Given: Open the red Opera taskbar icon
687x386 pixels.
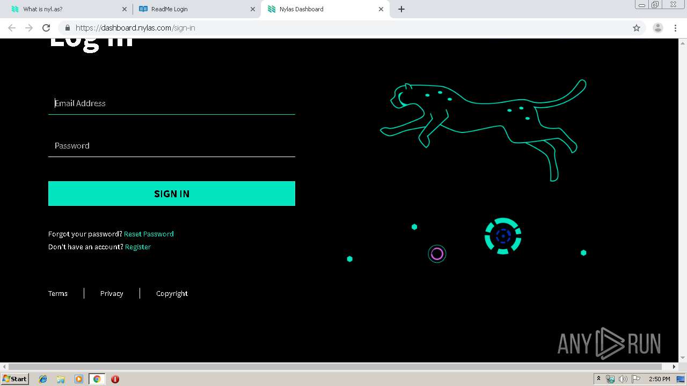Looking at the screenshot, I should click(x=115, y=379).
